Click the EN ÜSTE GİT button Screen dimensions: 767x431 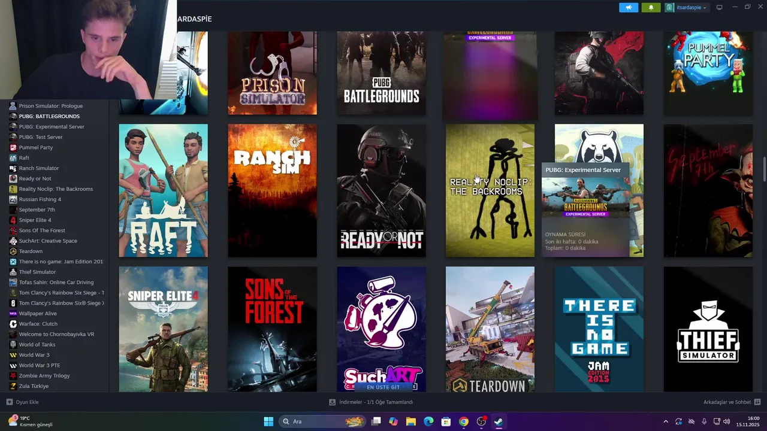pyautogui.click(x=383, y=387)
